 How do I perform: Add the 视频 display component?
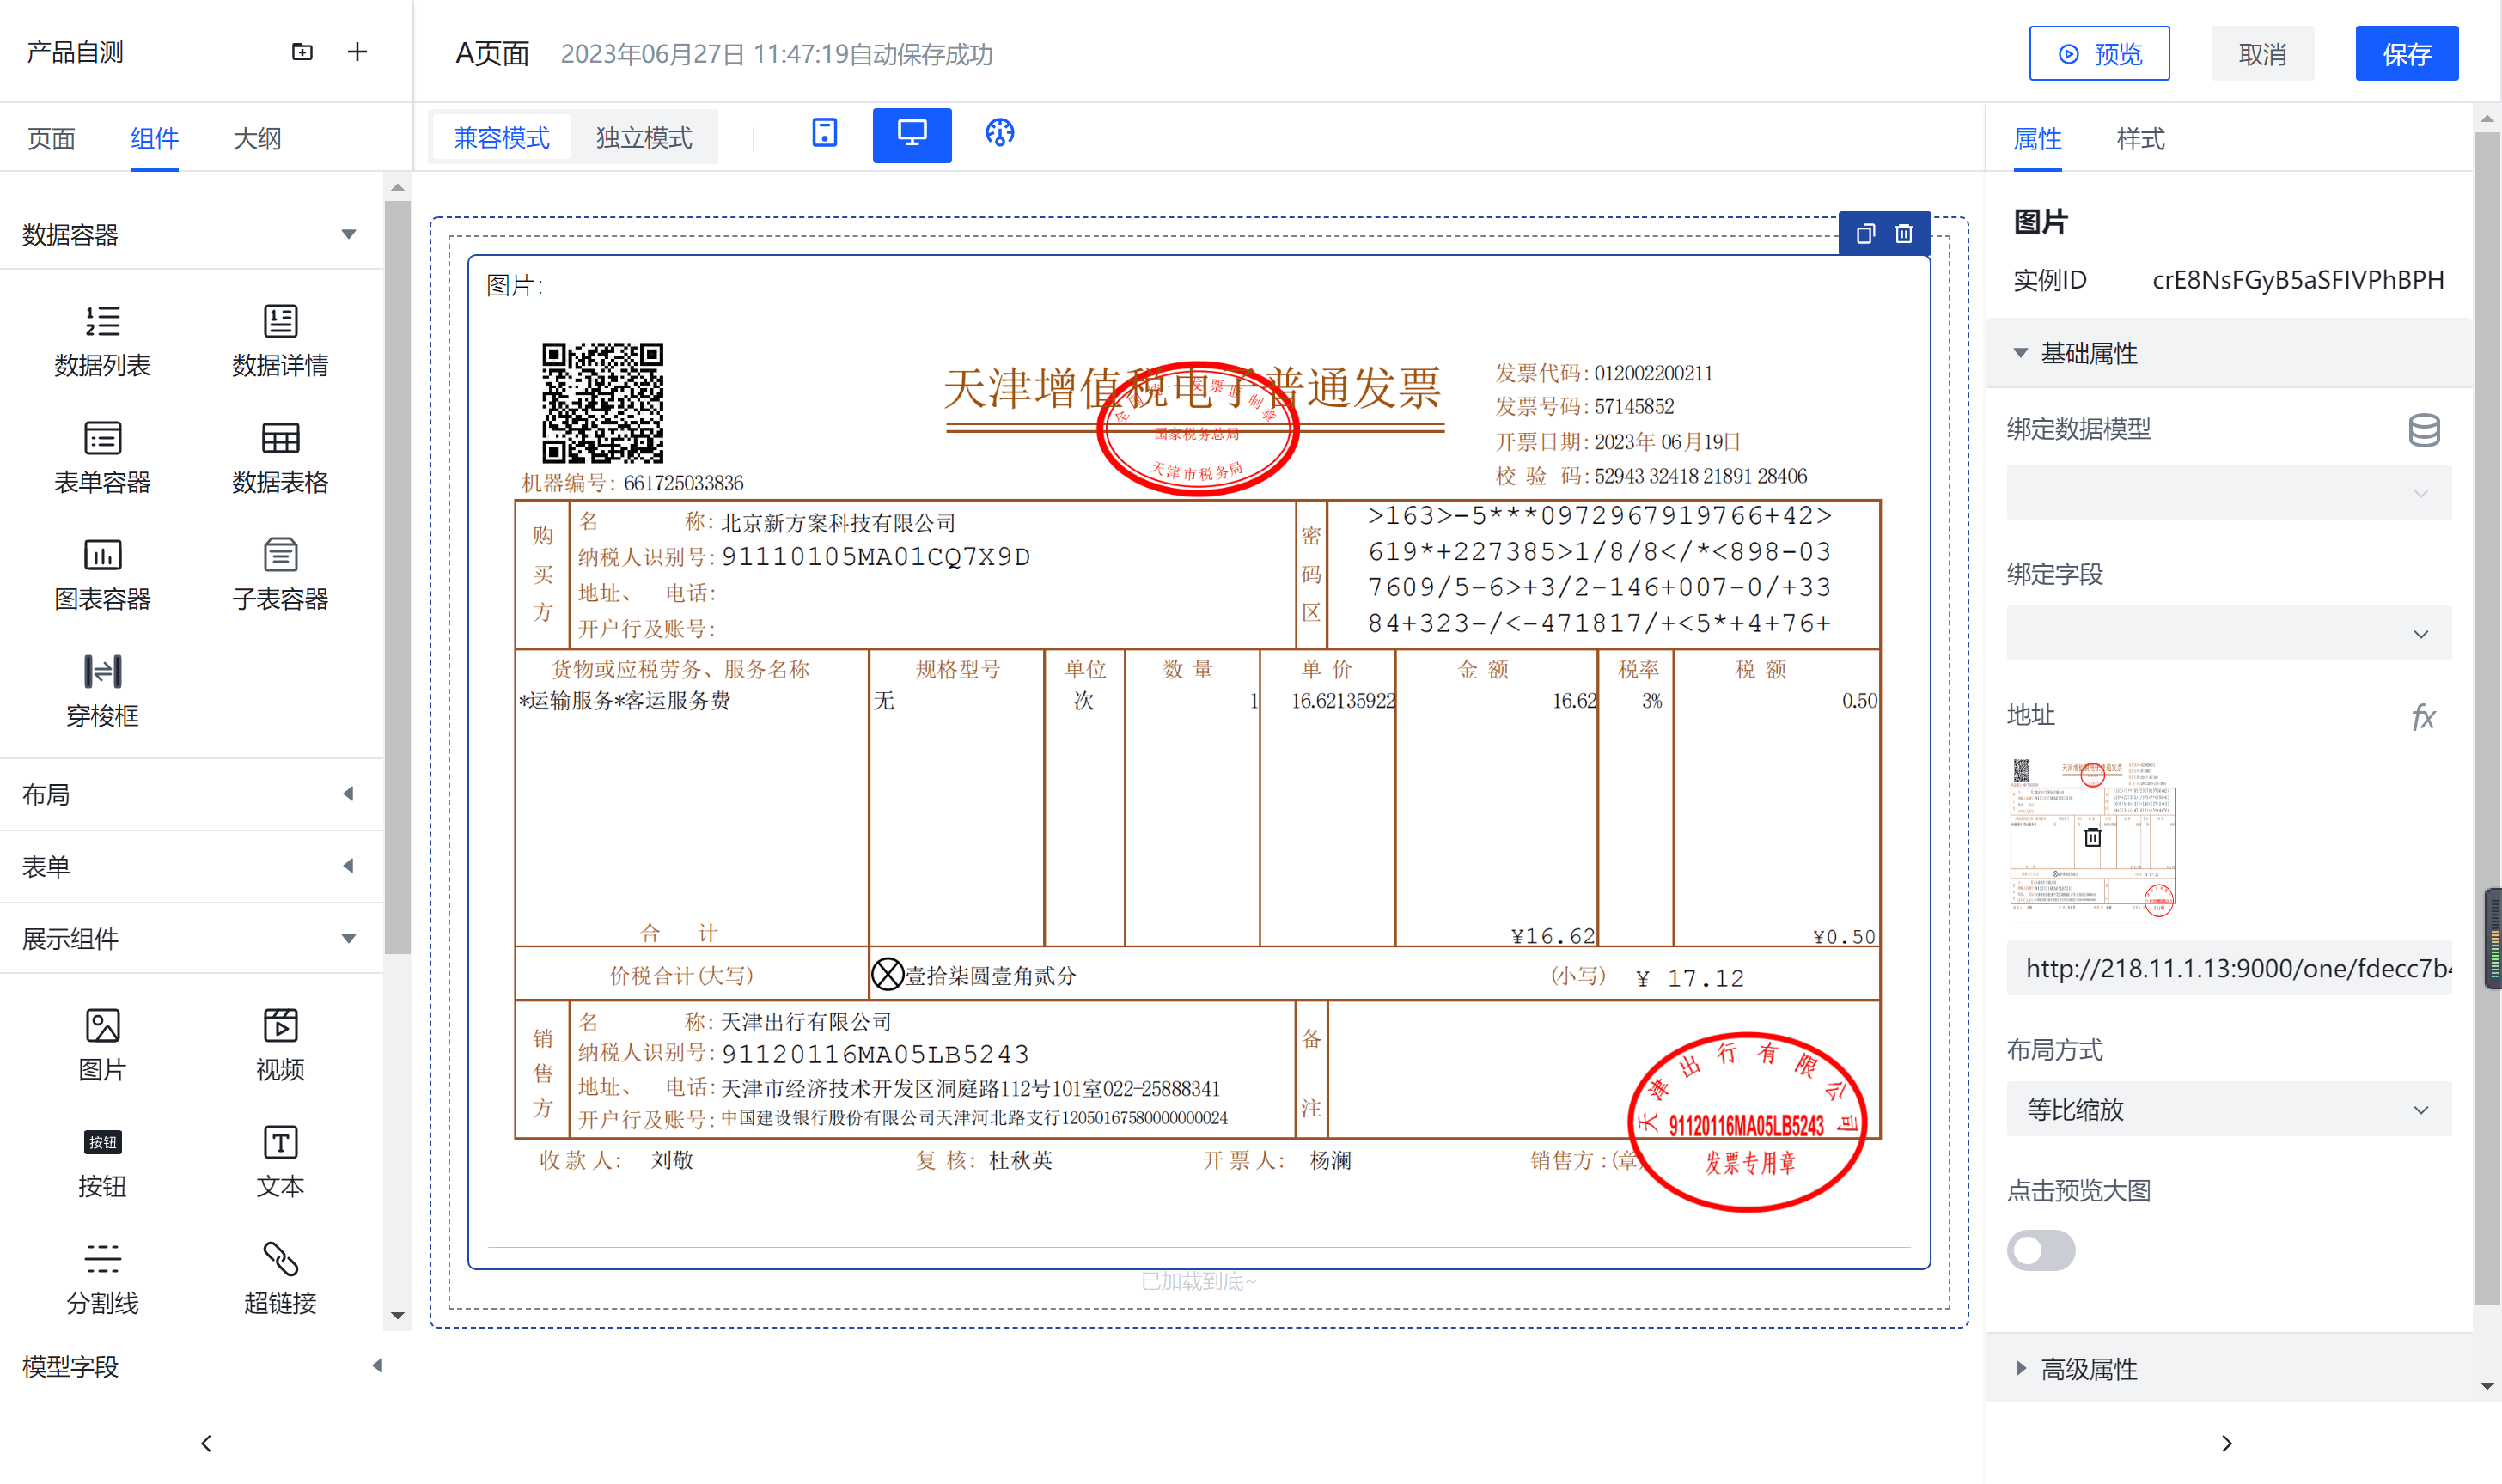(280, 1045)
